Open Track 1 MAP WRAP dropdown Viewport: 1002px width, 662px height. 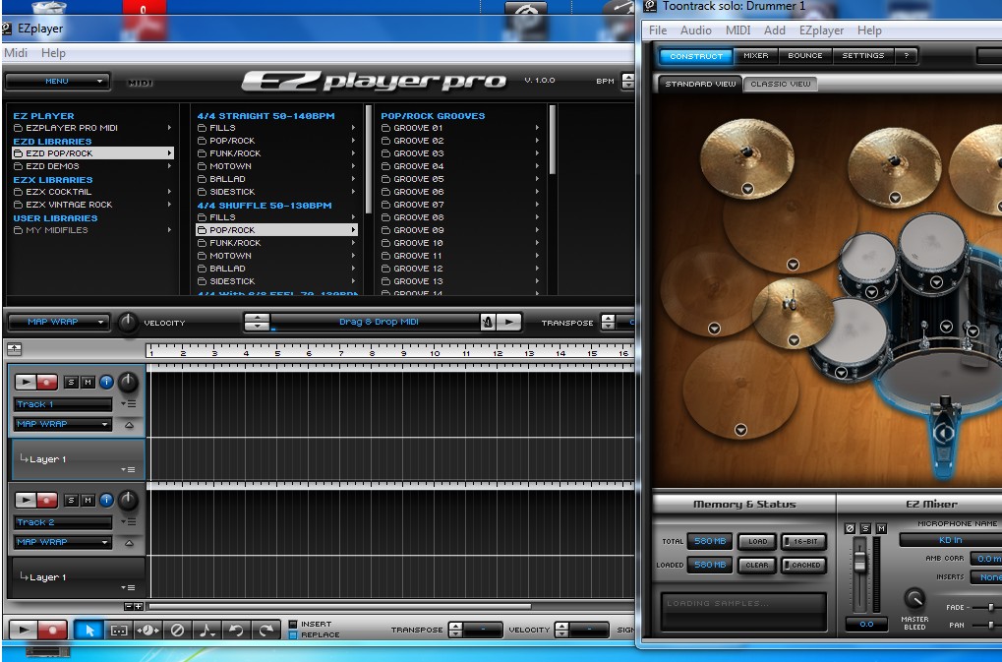coord(63,424)
